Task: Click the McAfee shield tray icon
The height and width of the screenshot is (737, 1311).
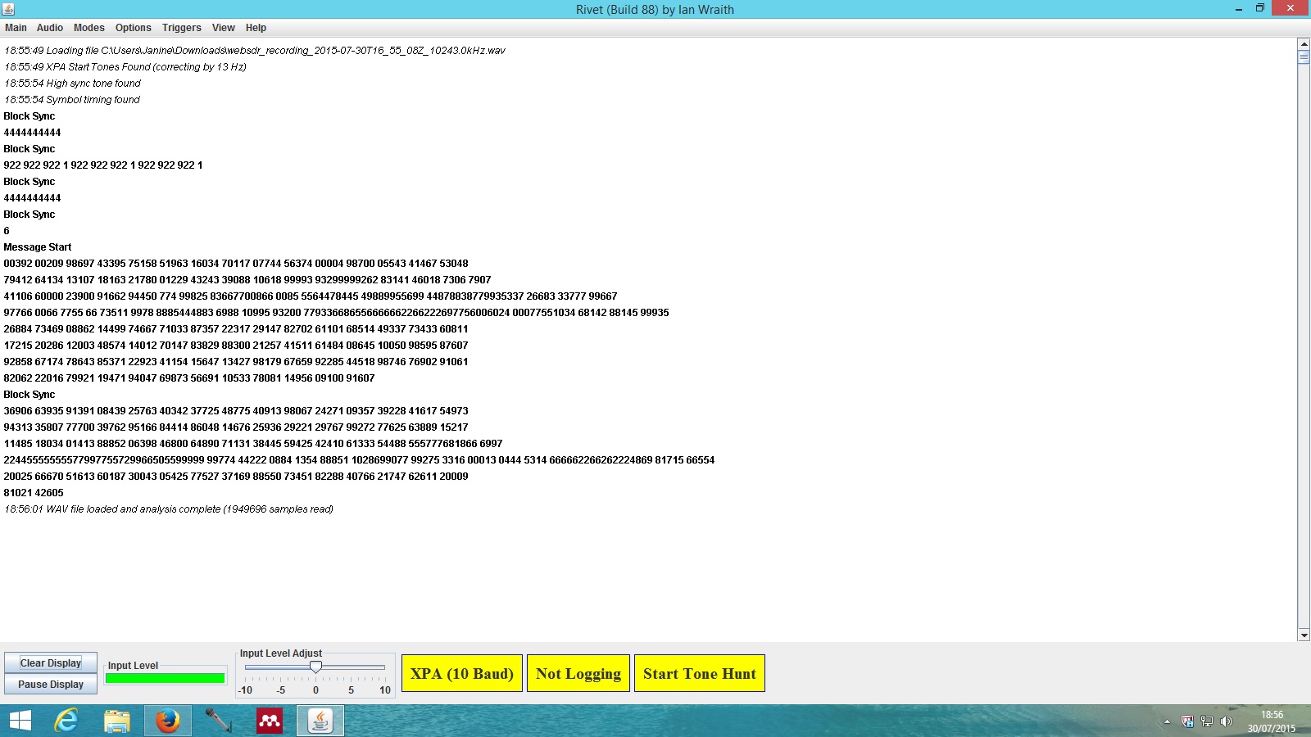Action: tap(1187, 721)
